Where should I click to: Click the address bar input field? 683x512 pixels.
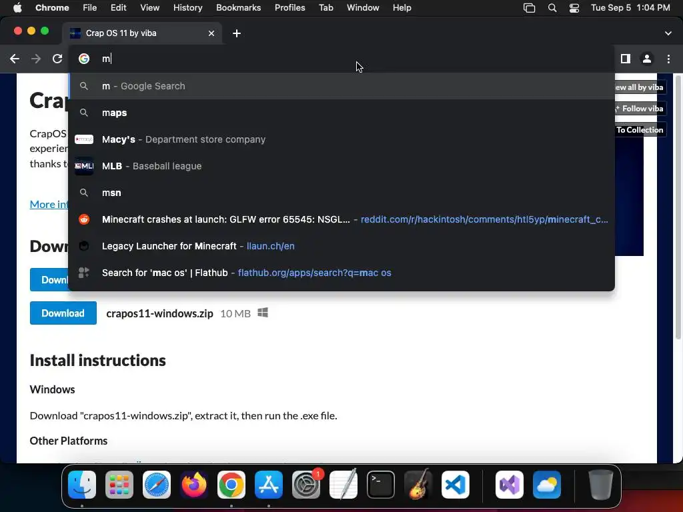341,59
